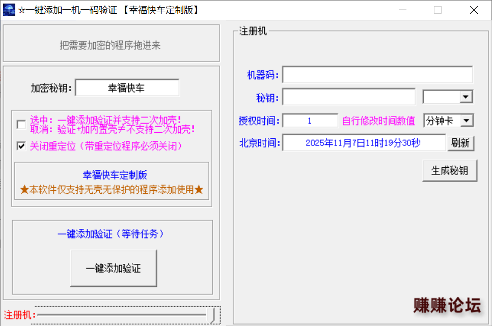Close the verification tool window
492x326 pixels.
click(474, 10)
